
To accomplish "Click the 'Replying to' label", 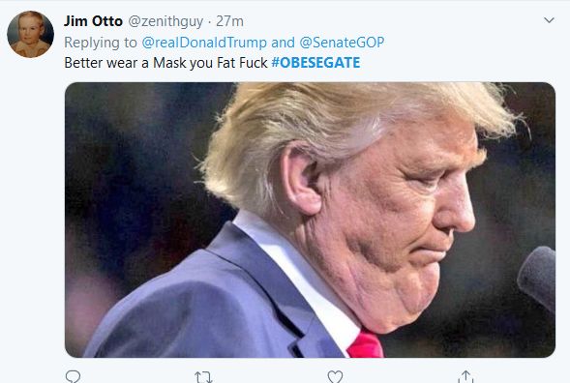I will coord(101,43).
